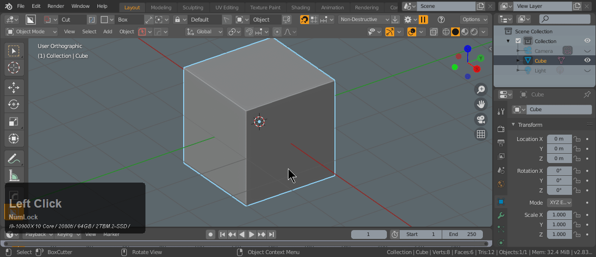Hide the Cube in the outliner

(x=587, y=61)
